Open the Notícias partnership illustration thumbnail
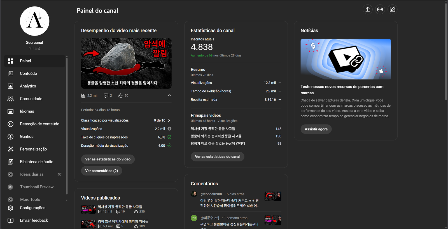This screenshot has width=448, height=229. (346, 59)
